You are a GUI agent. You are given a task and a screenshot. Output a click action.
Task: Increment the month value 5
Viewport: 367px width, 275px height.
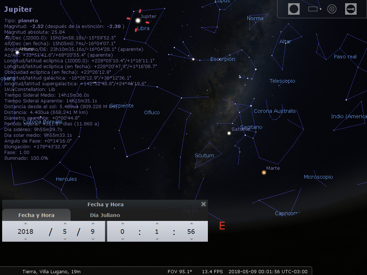pos(65,223)
